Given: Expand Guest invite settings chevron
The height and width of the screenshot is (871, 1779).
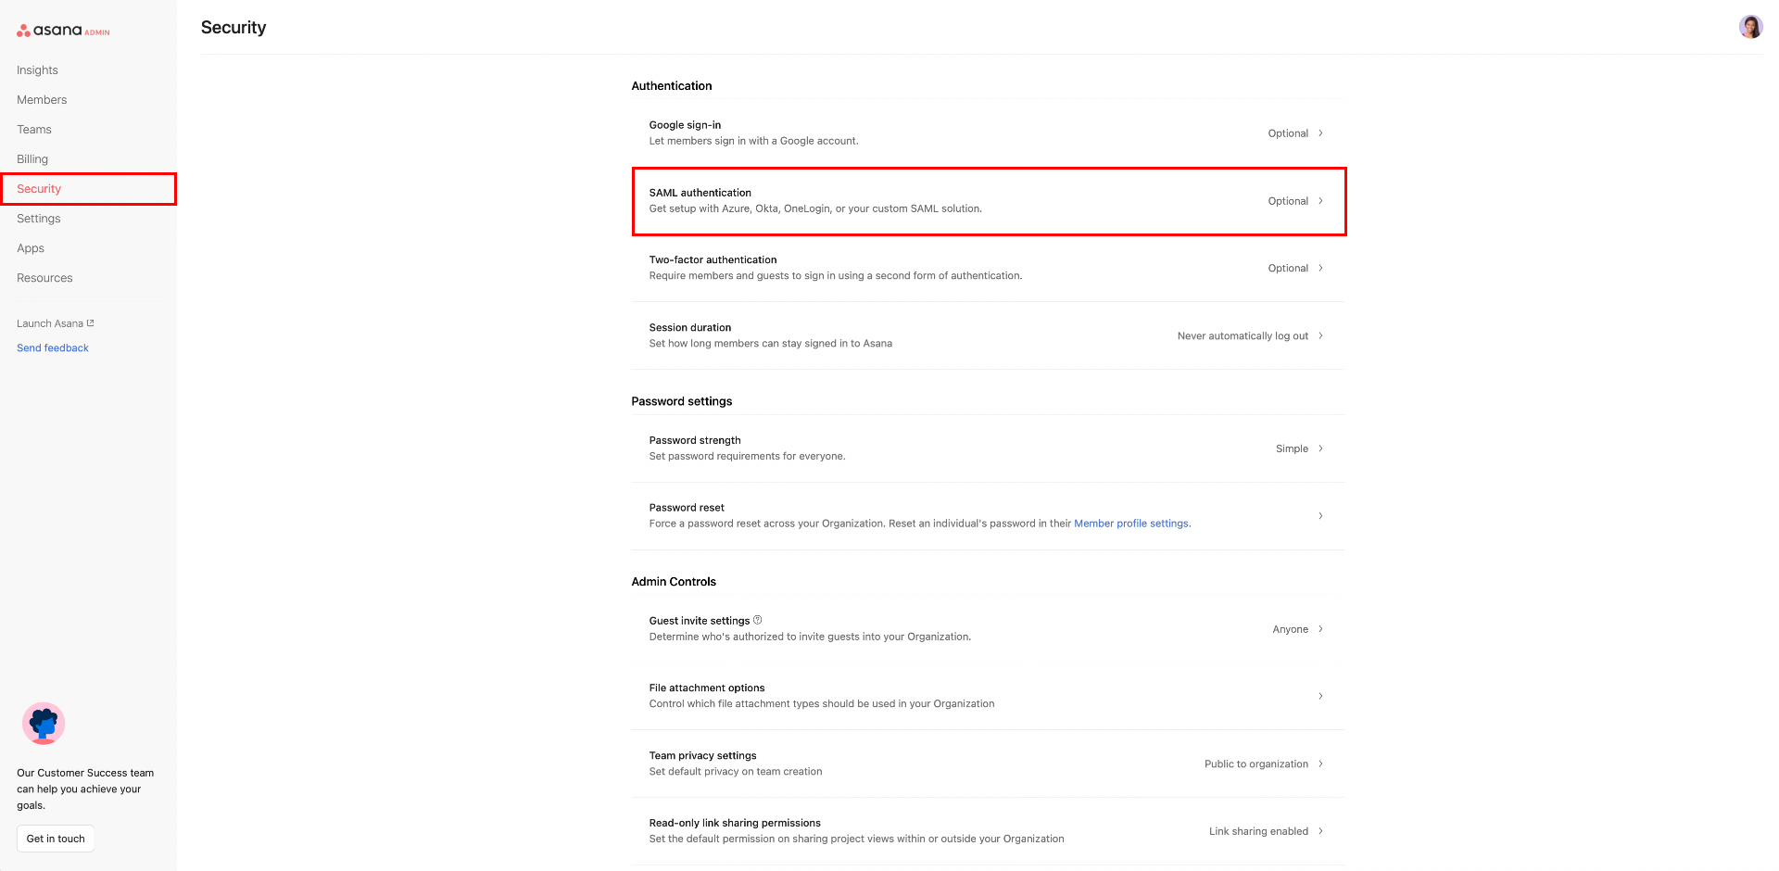Looking at the screenshot, I should tap(1320, 629).
